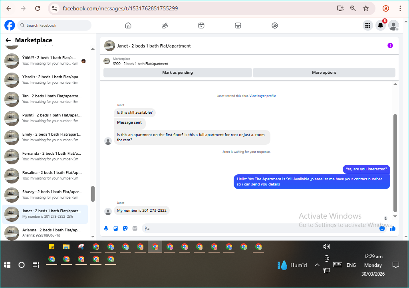The height and width of the screenshot is (288, 409).
Task: Open the browser zoom magnifier icon
Action: pyautogui.click(x=353, y=8)
